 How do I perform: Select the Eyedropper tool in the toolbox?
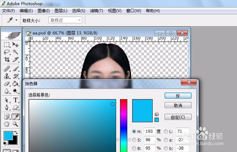[x=16, y=117]
